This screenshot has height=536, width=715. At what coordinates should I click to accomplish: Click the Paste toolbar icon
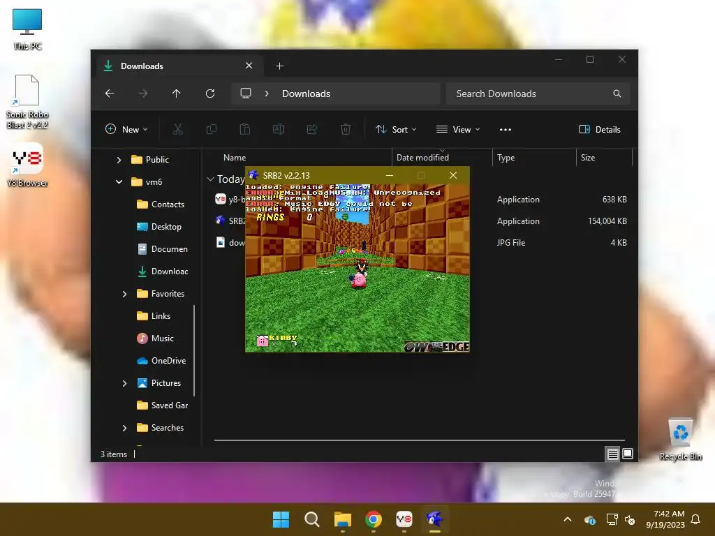coord(245,129)
